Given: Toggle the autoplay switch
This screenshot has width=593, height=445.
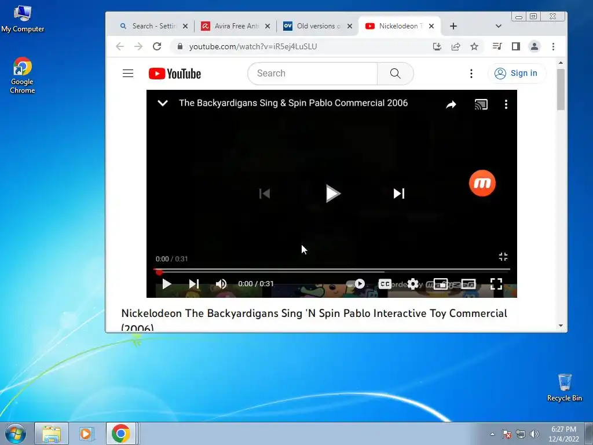Looking at the screenshot, I should pos(356,284).
